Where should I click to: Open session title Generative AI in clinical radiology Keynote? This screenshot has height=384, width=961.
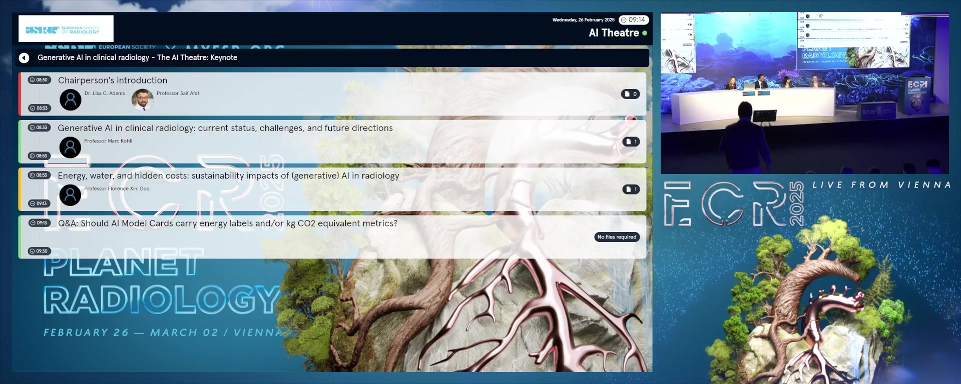[137, 57]
